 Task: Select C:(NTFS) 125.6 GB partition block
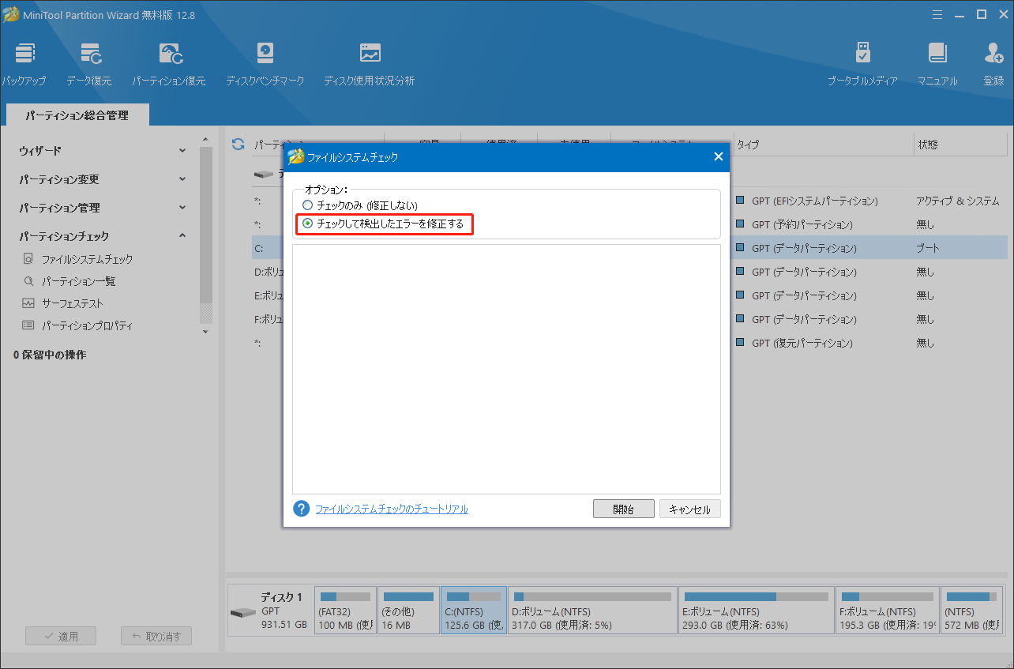[474, 610]
